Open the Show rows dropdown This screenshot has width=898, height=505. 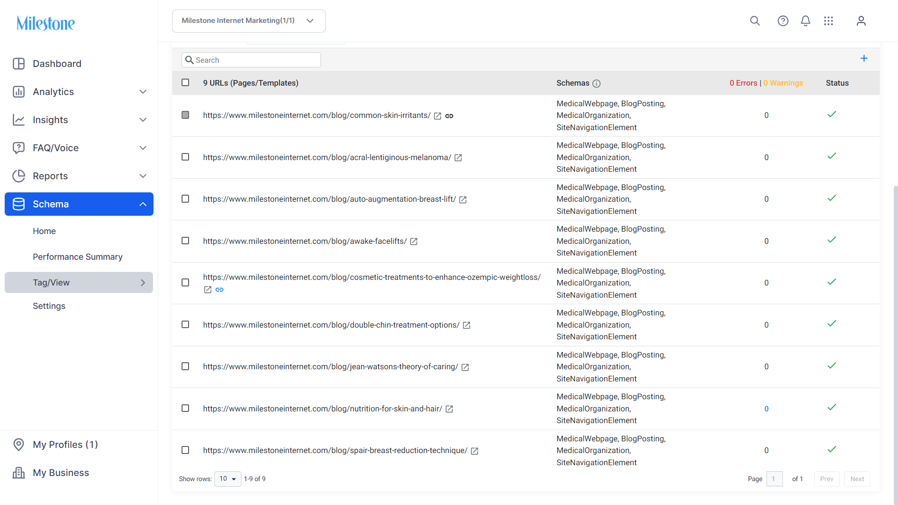tap(228, 479)
